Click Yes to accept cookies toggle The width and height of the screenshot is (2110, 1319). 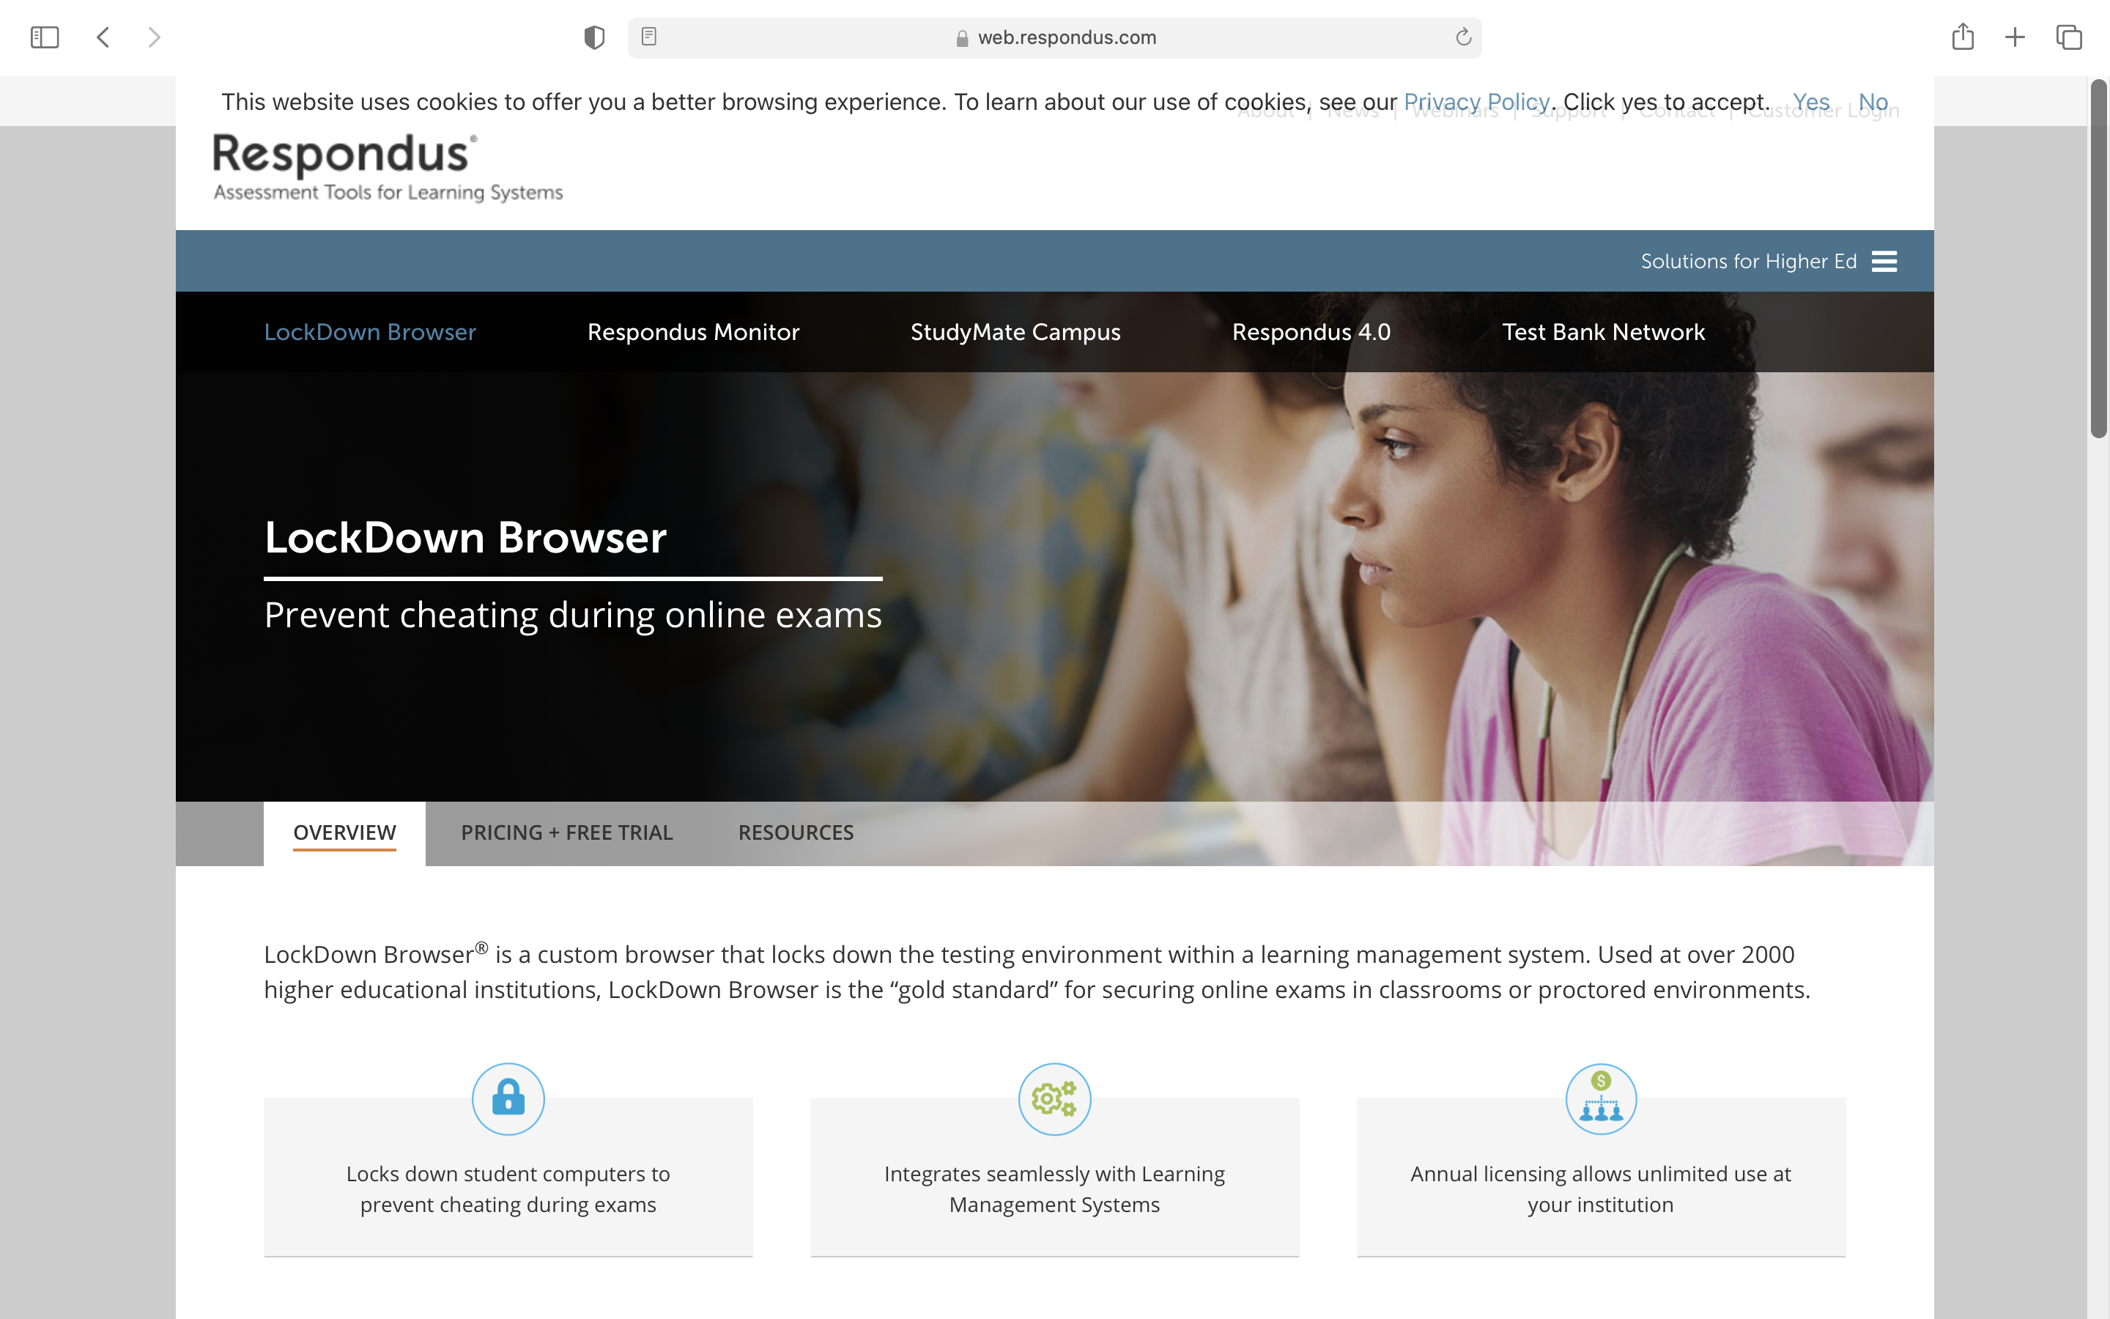click(x=1811, y=102)
